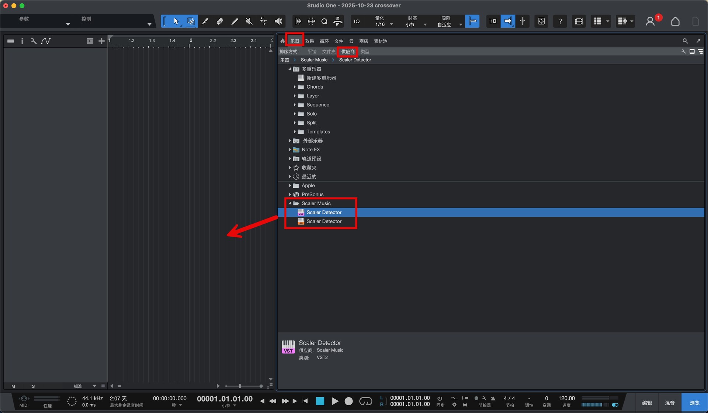
Task: Open the 混音 mix view
Action: [670, 403]
